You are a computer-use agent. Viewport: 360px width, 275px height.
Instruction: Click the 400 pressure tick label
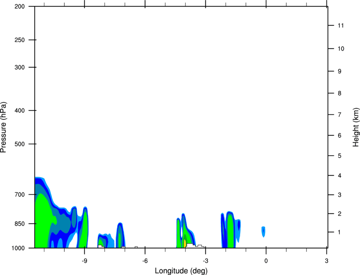pos(19,110)
